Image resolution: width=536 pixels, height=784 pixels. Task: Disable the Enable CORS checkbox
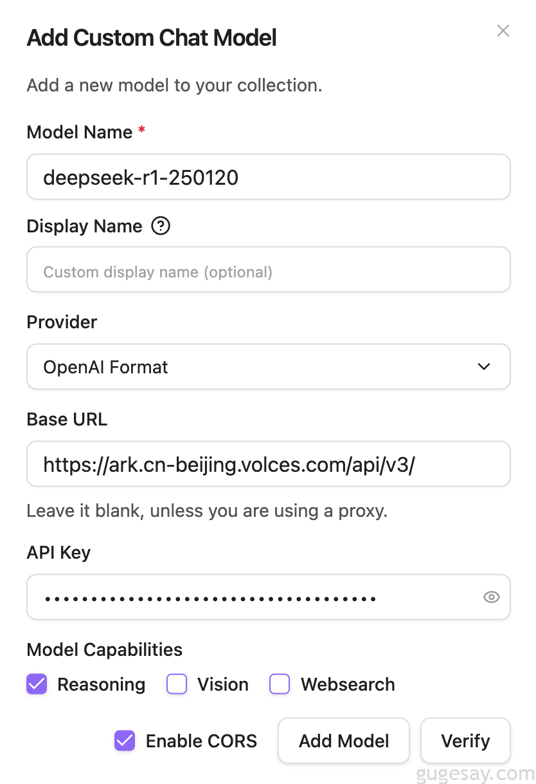[x=125, y=741]
